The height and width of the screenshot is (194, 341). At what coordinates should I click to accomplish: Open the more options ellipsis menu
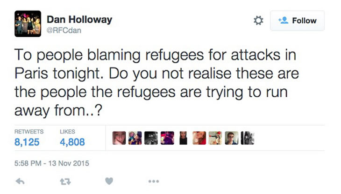click(x=153, y=181)
